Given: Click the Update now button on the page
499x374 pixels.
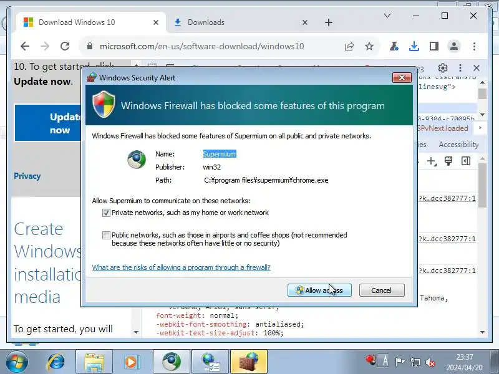Looking at the screenshot, I should point(48,123).
